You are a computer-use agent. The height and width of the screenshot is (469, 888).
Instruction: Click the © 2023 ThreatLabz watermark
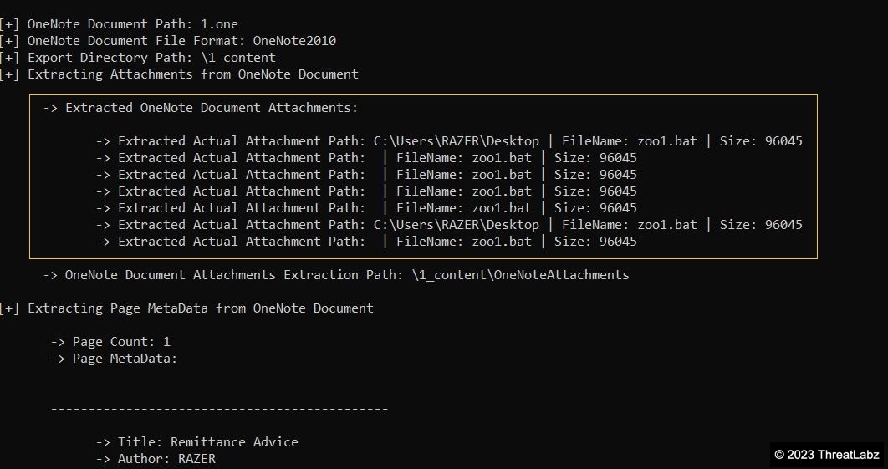tap(826, 455)
